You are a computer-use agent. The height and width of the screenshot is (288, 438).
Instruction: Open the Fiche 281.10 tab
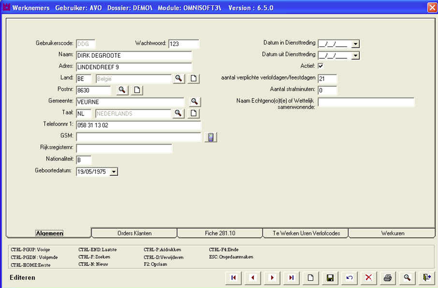click(x=220, y=233)
